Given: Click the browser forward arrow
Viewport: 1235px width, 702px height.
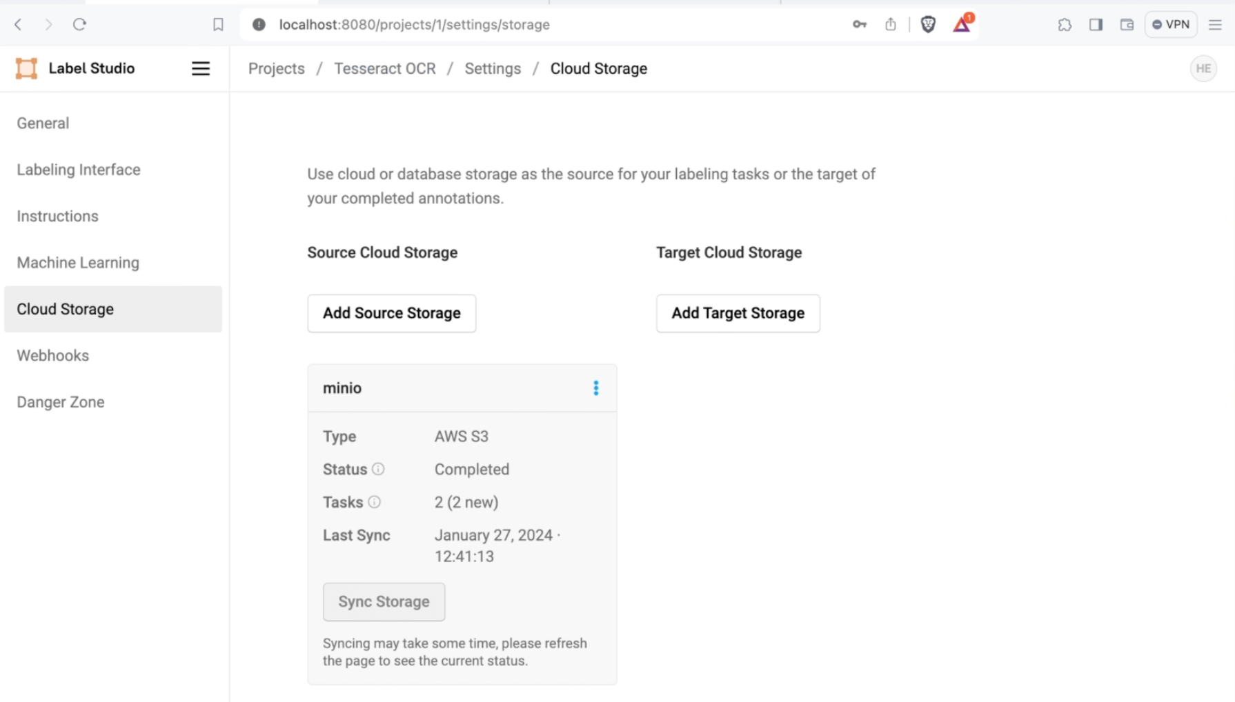Looking at the screenshot, I should click(x=48, y=25).
